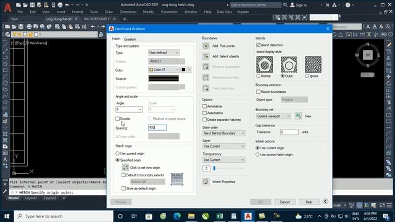Click the Cancel button
This screenshot has width=395, height=222.
pos(285,202)
